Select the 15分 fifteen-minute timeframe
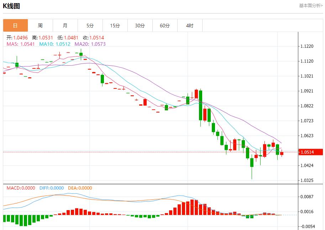Viewport: 325px width, 230px height. click(115, 25)
